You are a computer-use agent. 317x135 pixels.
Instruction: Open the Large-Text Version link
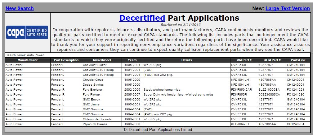(288, 8)
